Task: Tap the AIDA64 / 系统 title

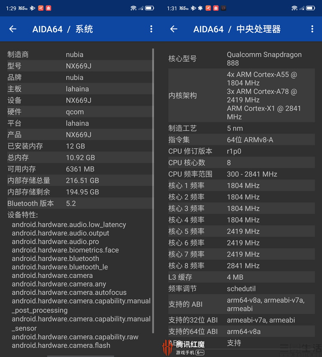Action: 63,29
